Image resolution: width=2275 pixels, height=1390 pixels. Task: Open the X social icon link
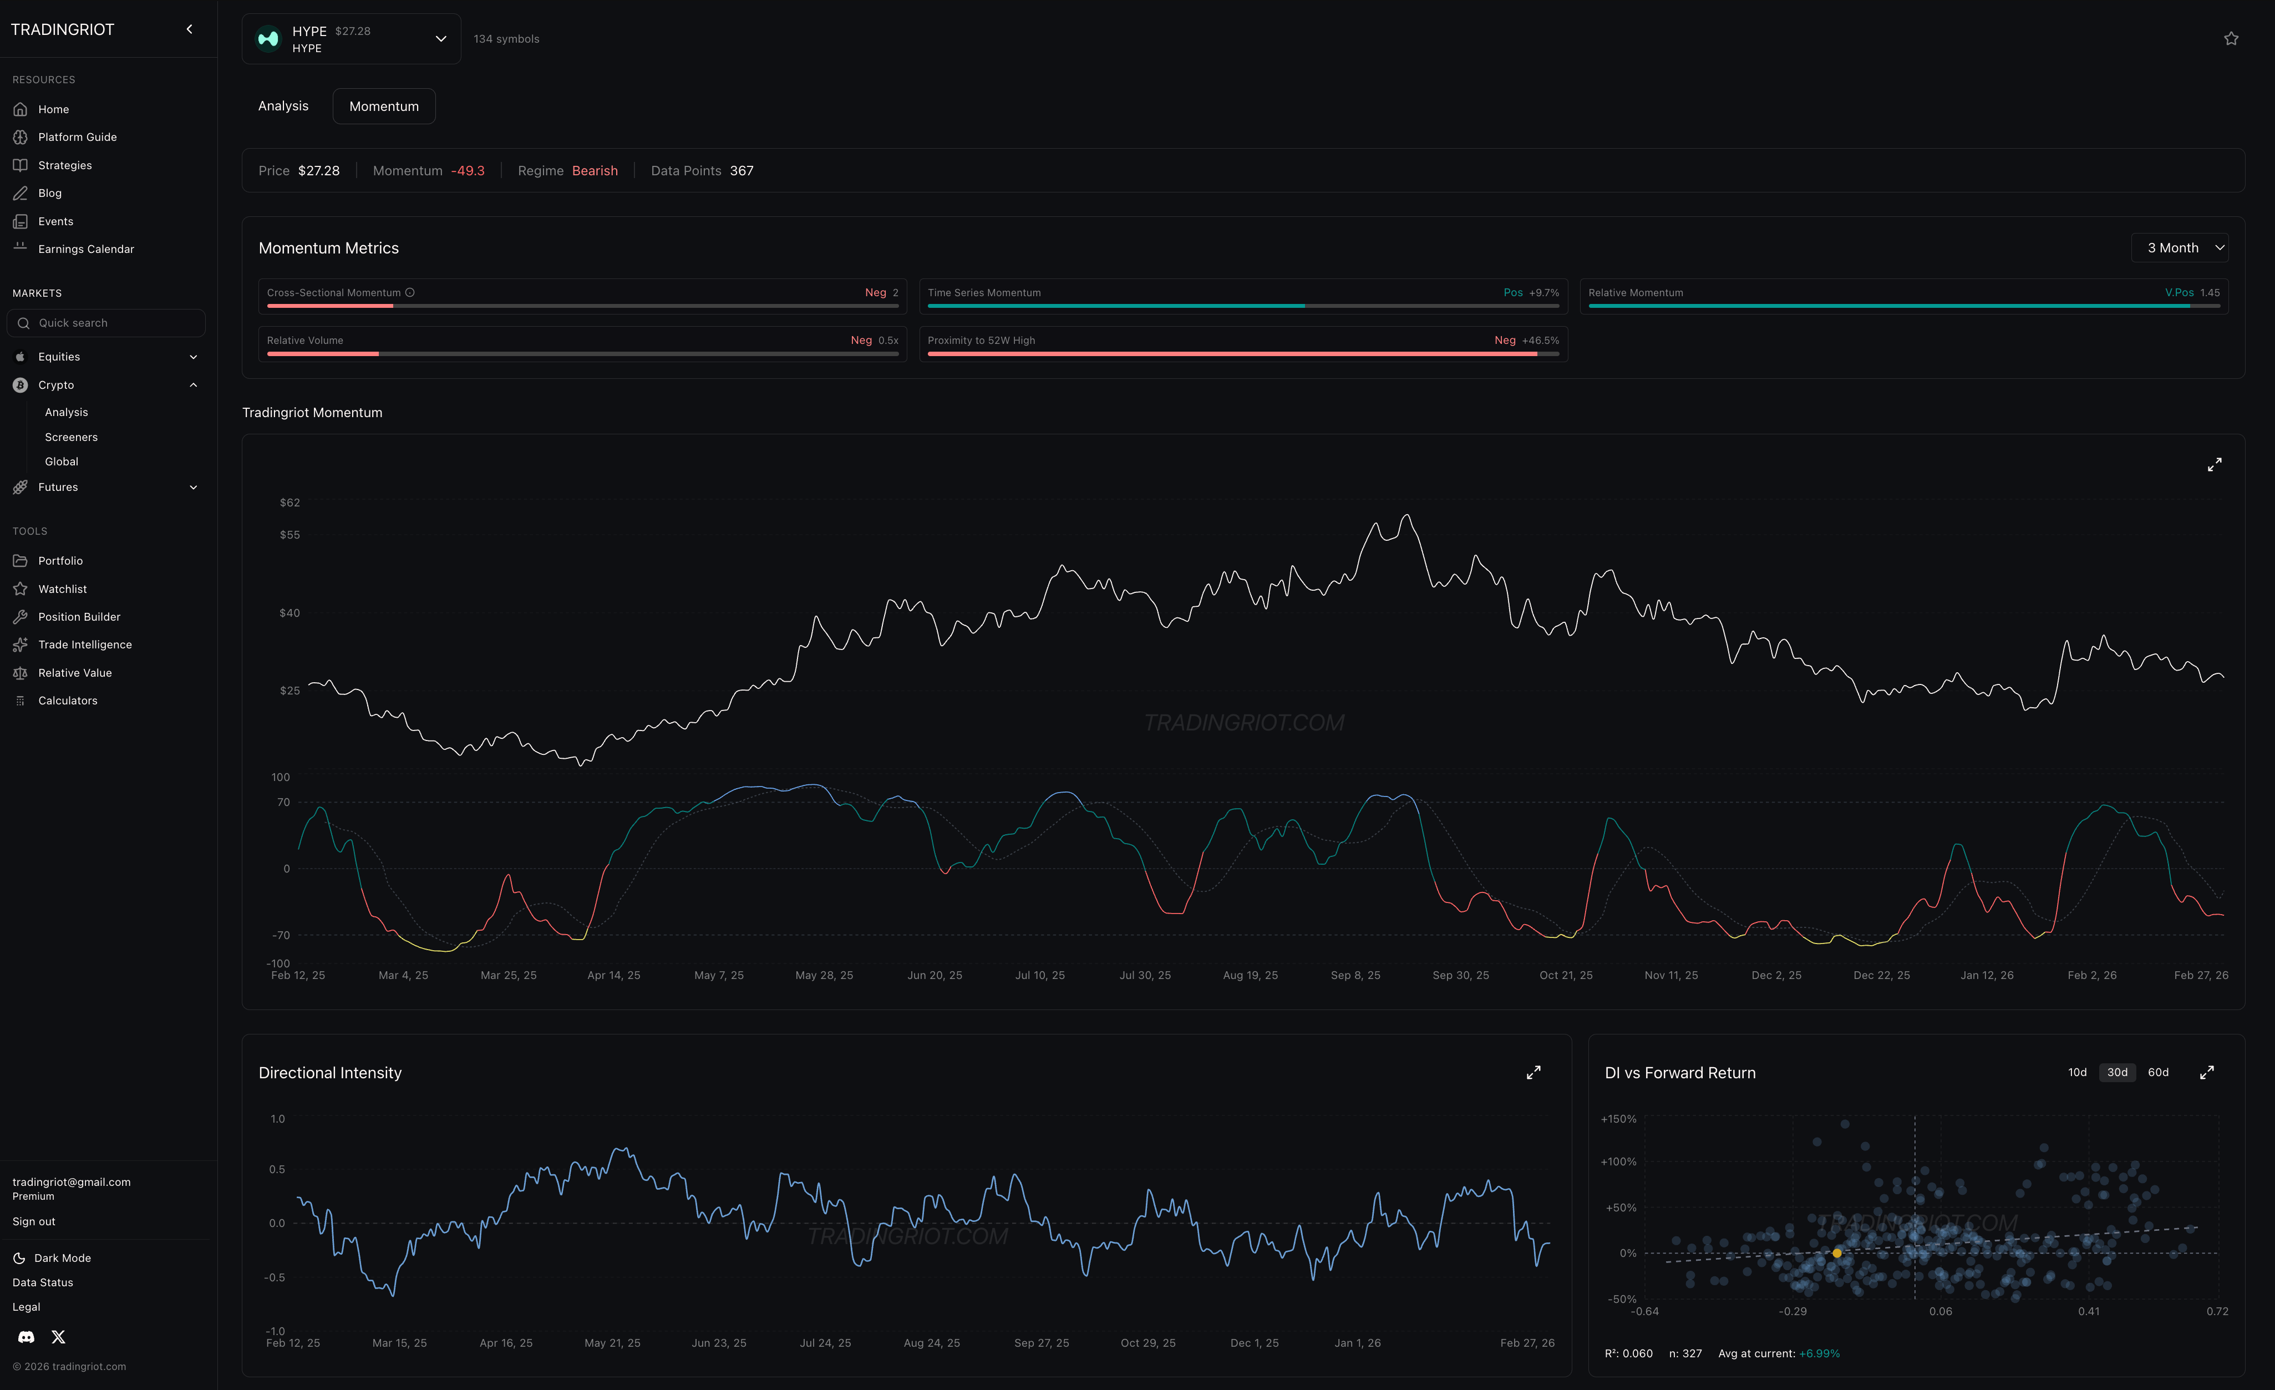point(59,1336)
